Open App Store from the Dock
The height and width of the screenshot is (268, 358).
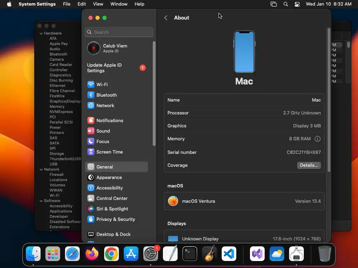click(x=131, y=254)
